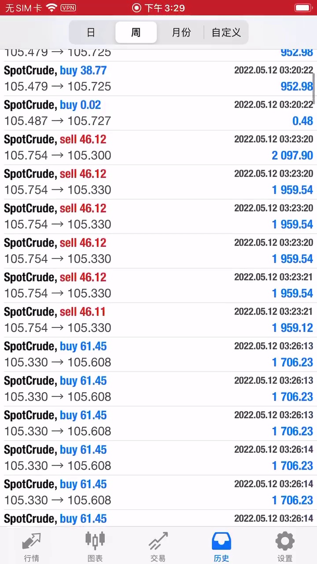The height and width of the screenshot is (564, 317).
Task: Tap the VPN status indicator
Action: tap(68, 8)
